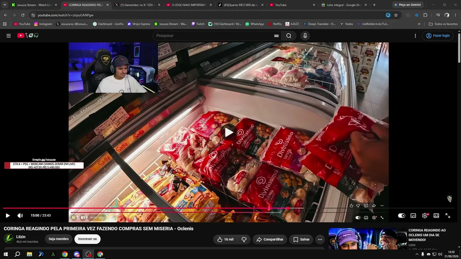Go back to the previous page

point(5,15)
